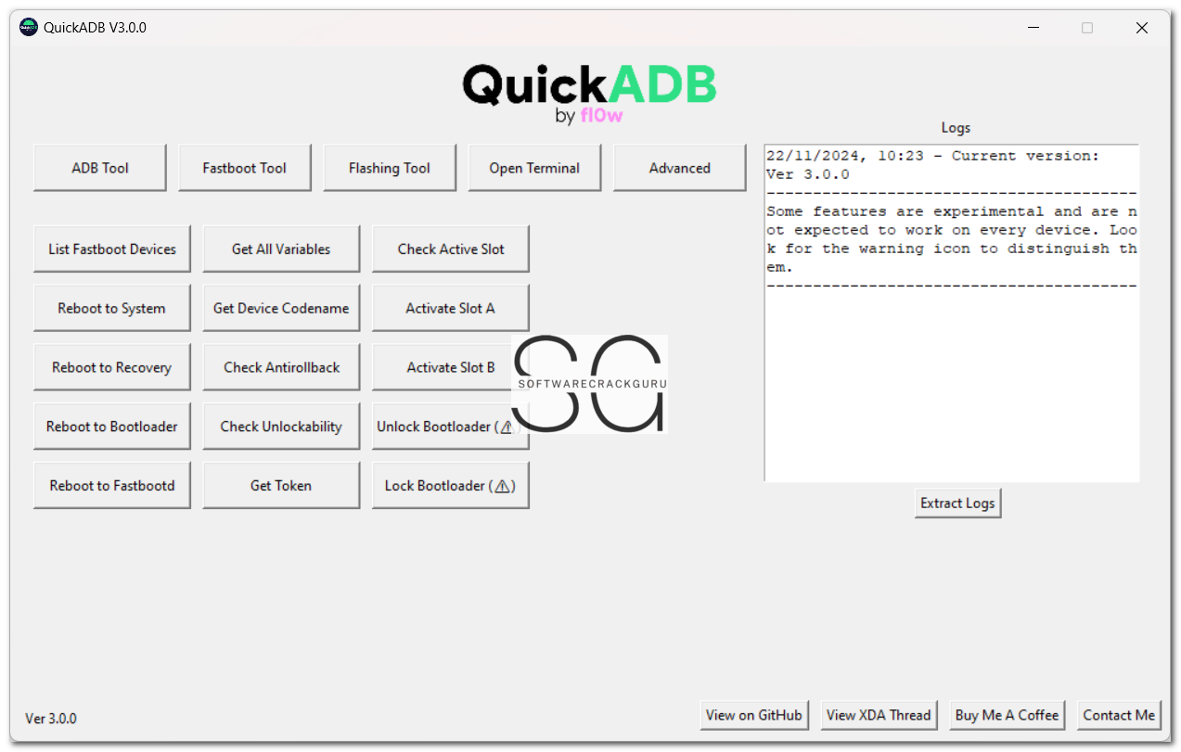This screenshot has width=1181, height=752.
Task: Select Reboot to System
Action: (x=112, y=308)
